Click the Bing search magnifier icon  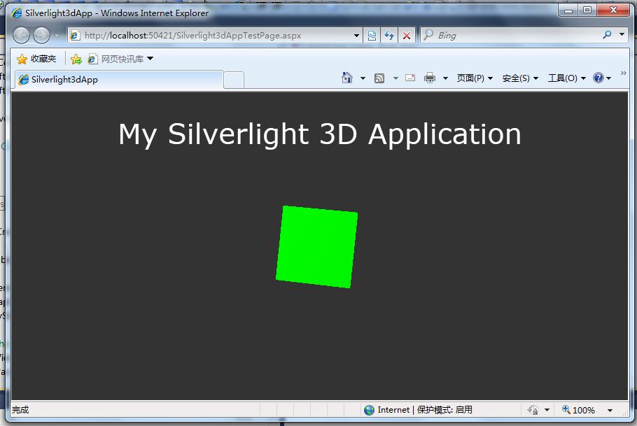click(607, 35)
